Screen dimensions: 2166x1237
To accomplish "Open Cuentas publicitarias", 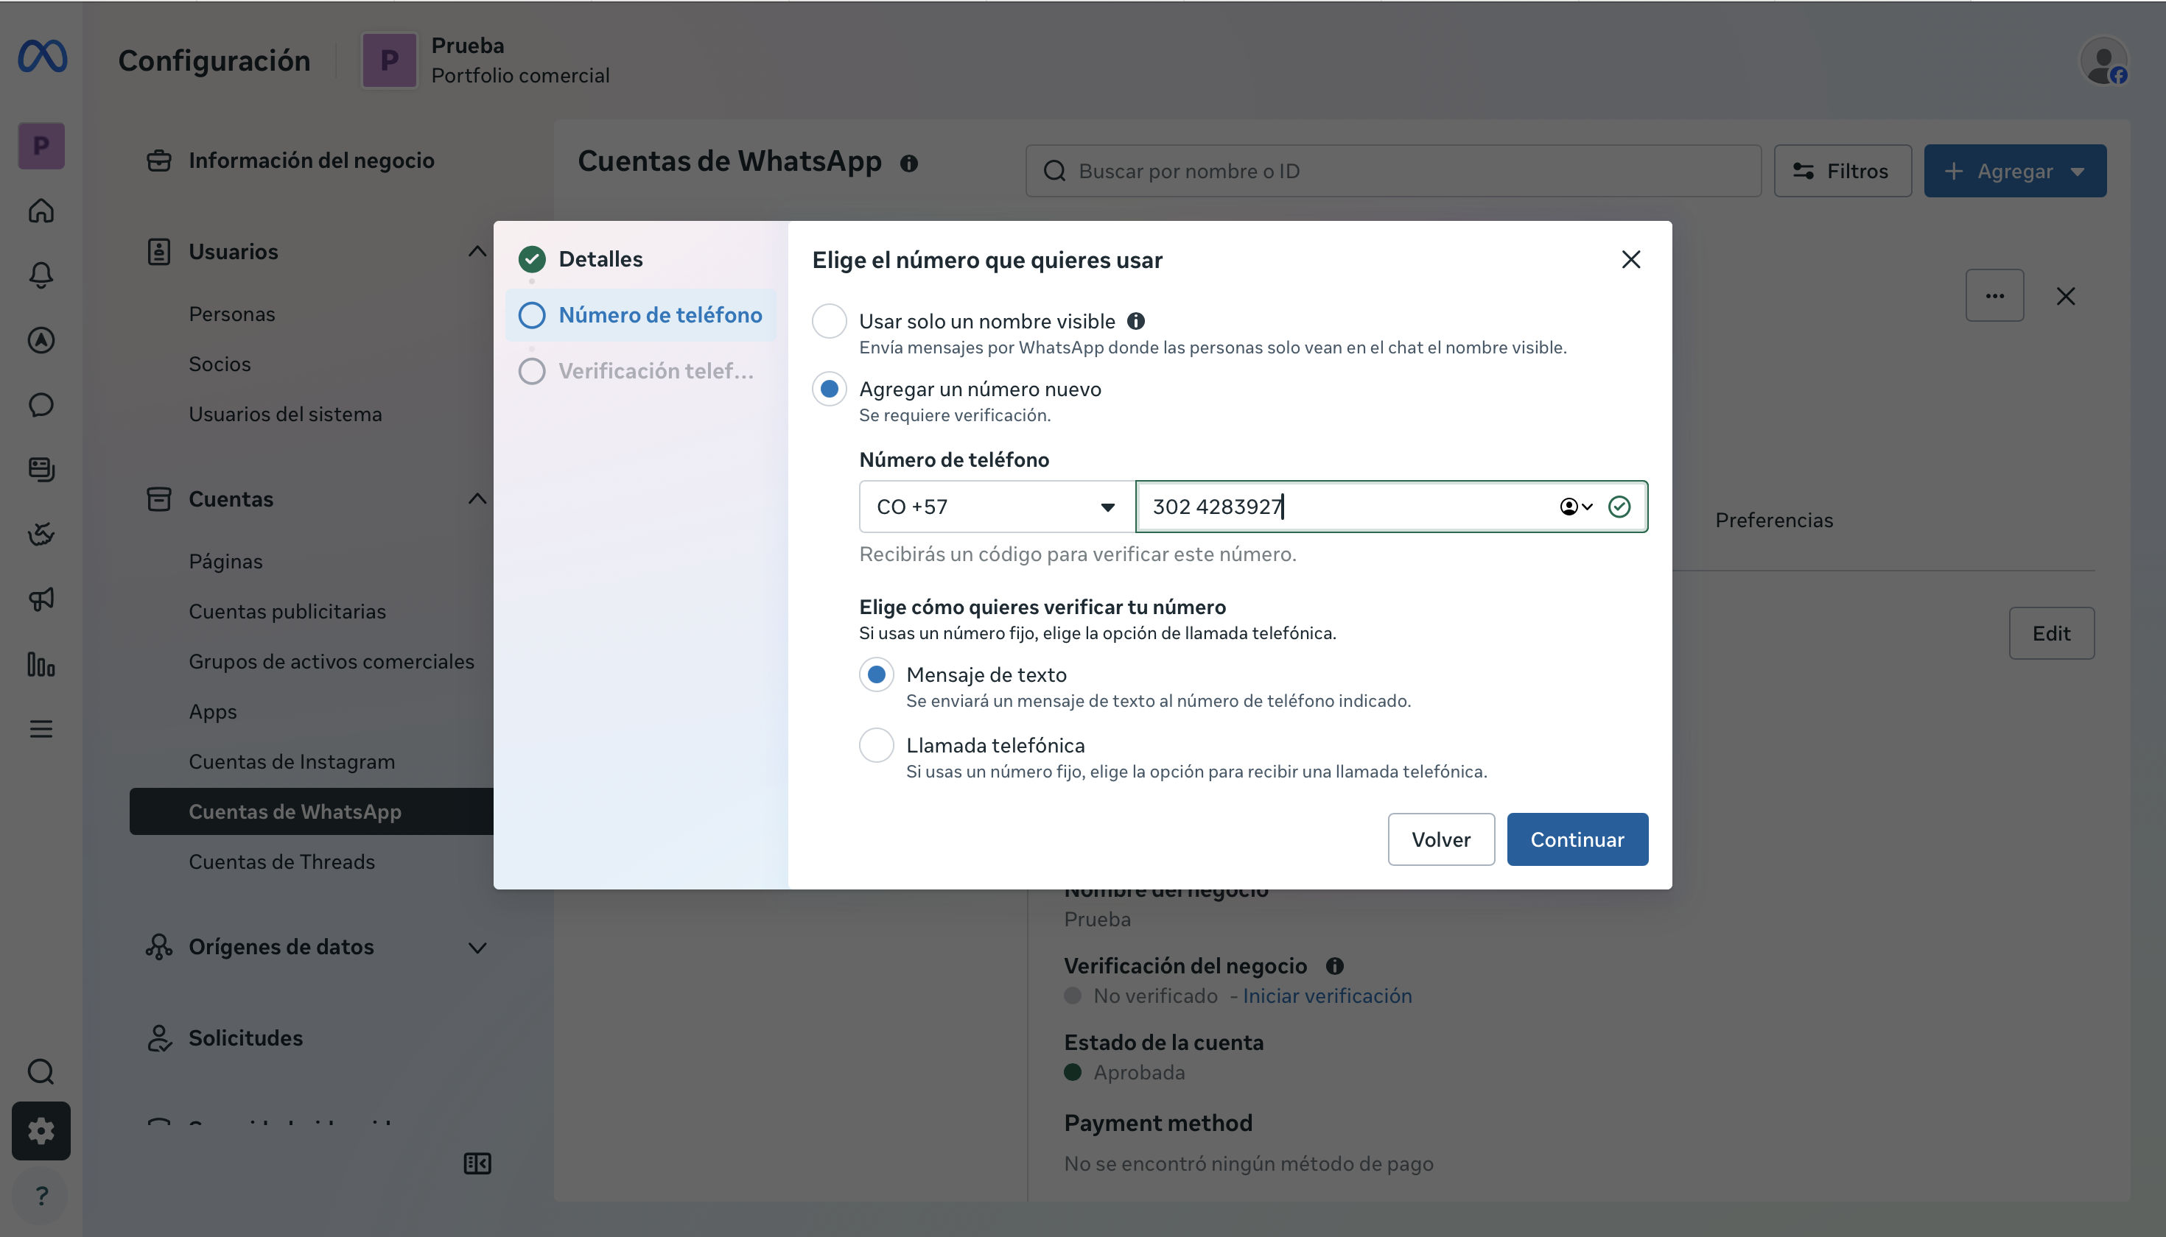I will tap(287, 612).
